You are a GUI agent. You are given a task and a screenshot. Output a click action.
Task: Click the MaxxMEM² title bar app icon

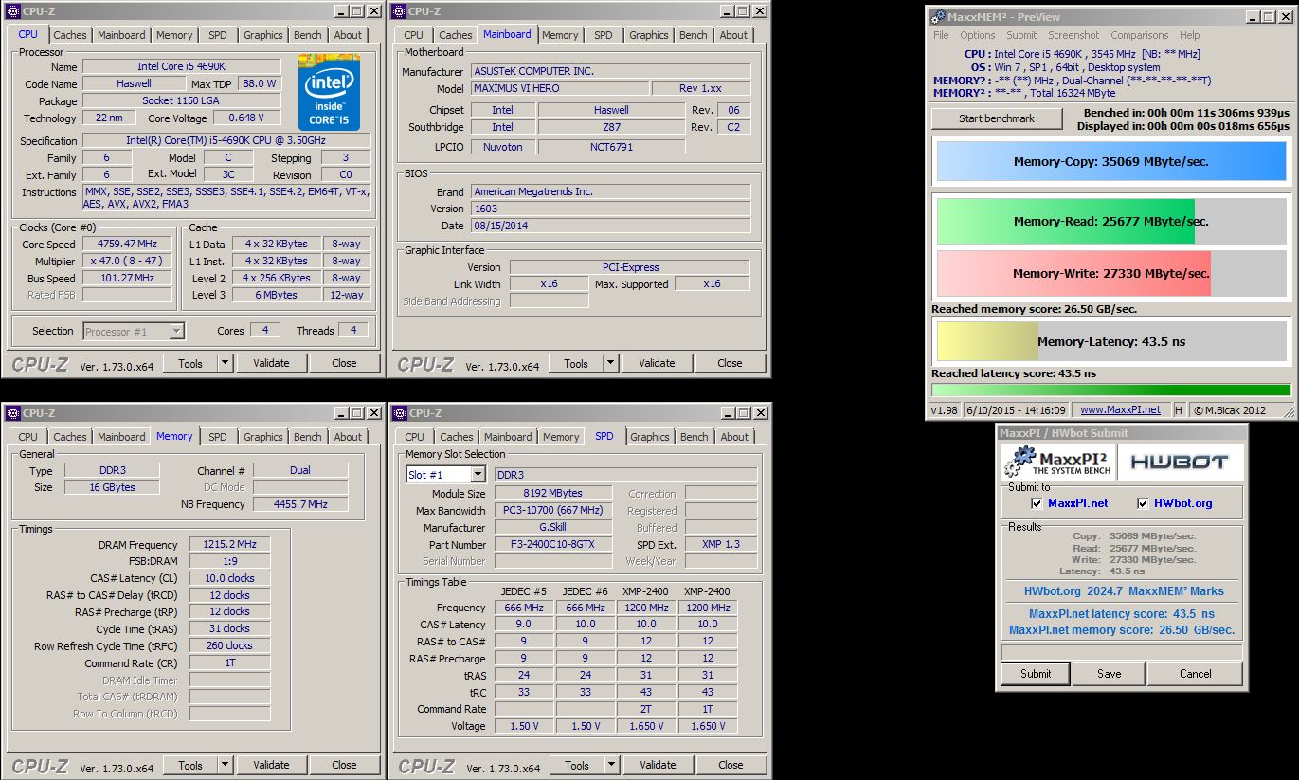click(x=937, y=17)
